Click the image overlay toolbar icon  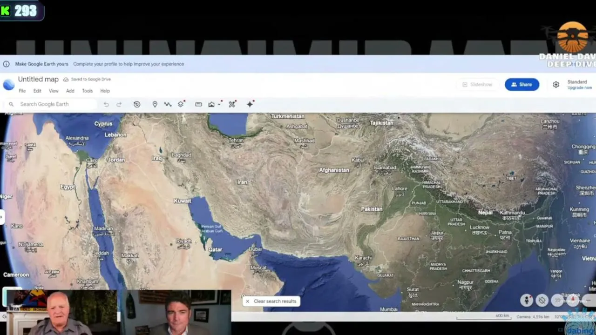click(211, 104)
